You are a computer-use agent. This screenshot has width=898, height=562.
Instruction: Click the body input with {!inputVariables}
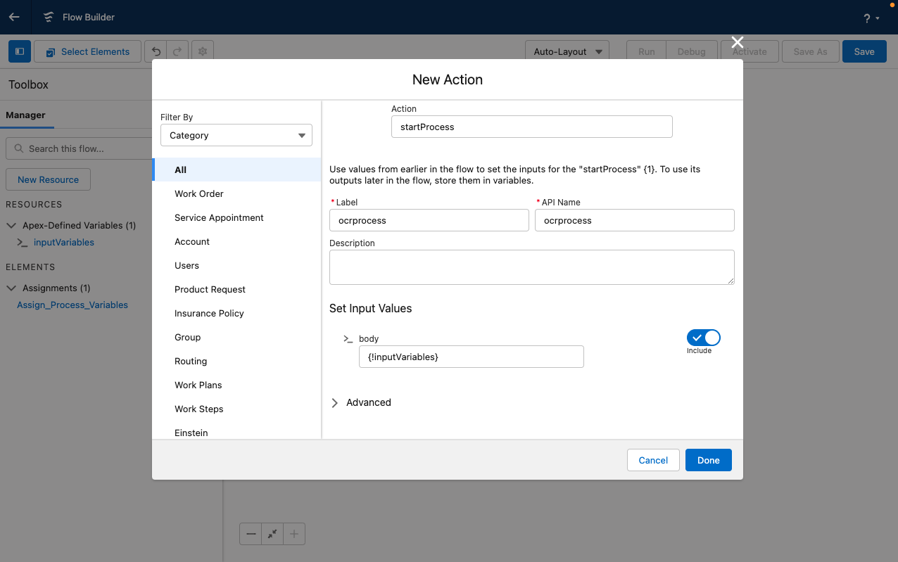[472, 357]
